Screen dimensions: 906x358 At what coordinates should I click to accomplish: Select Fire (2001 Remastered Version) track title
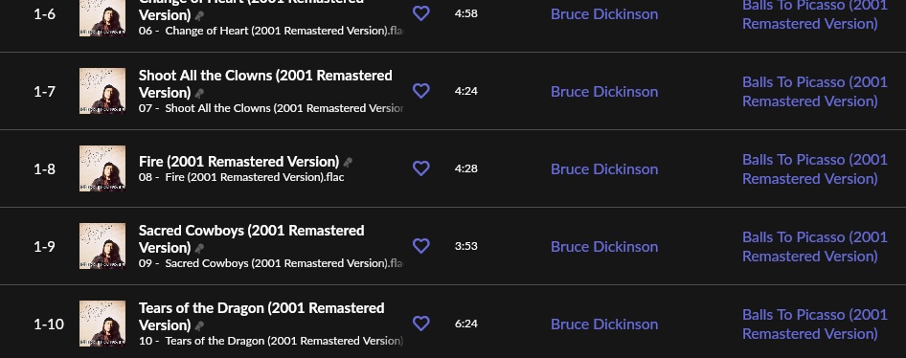pos(238,161)
